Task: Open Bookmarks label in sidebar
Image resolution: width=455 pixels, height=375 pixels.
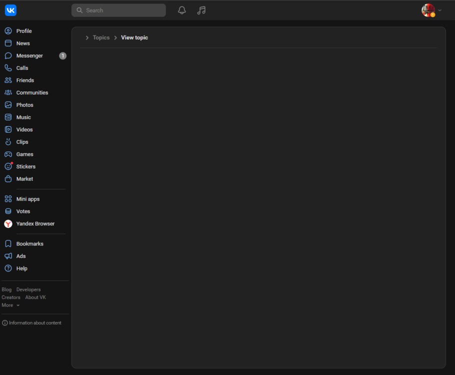Action: pyautogui.click(x=30, y=244)
